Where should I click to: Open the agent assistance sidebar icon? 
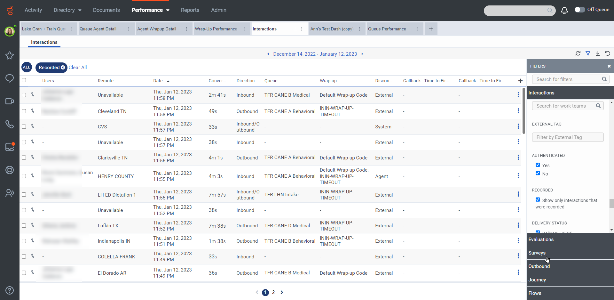pyautogui.click(x=10, y=193)
